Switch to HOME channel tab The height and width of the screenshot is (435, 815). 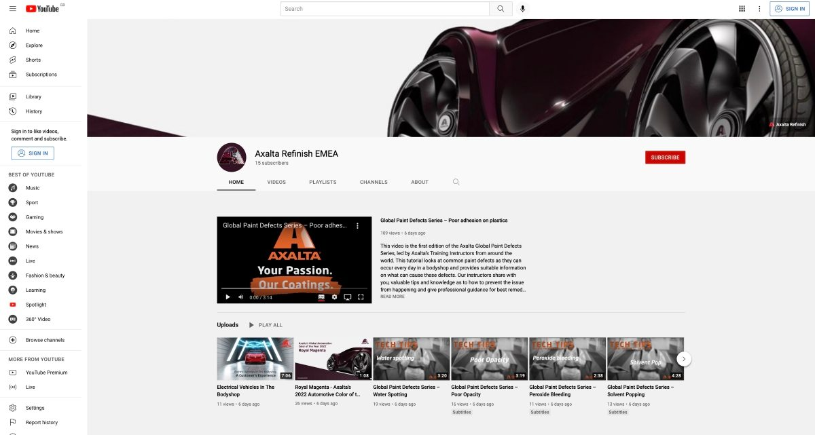click(236, 182)
